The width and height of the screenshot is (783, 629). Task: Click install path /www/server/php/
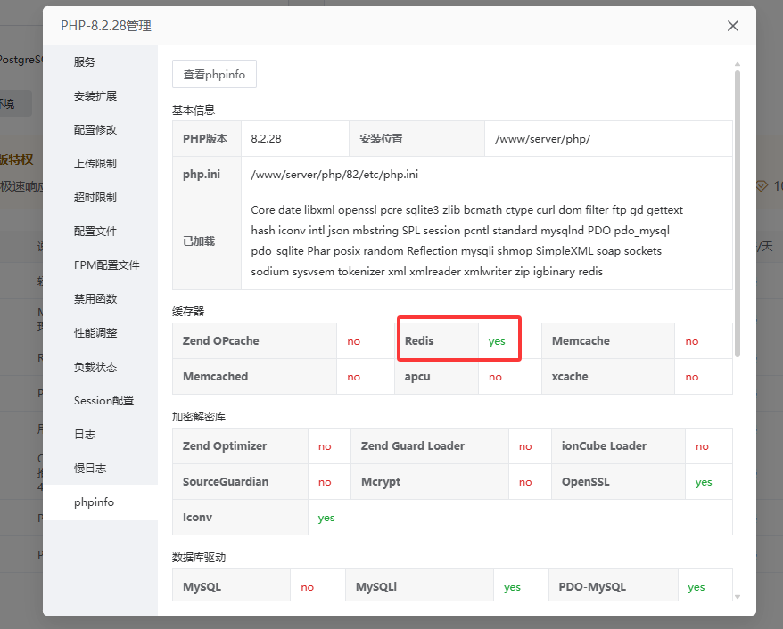543,139
